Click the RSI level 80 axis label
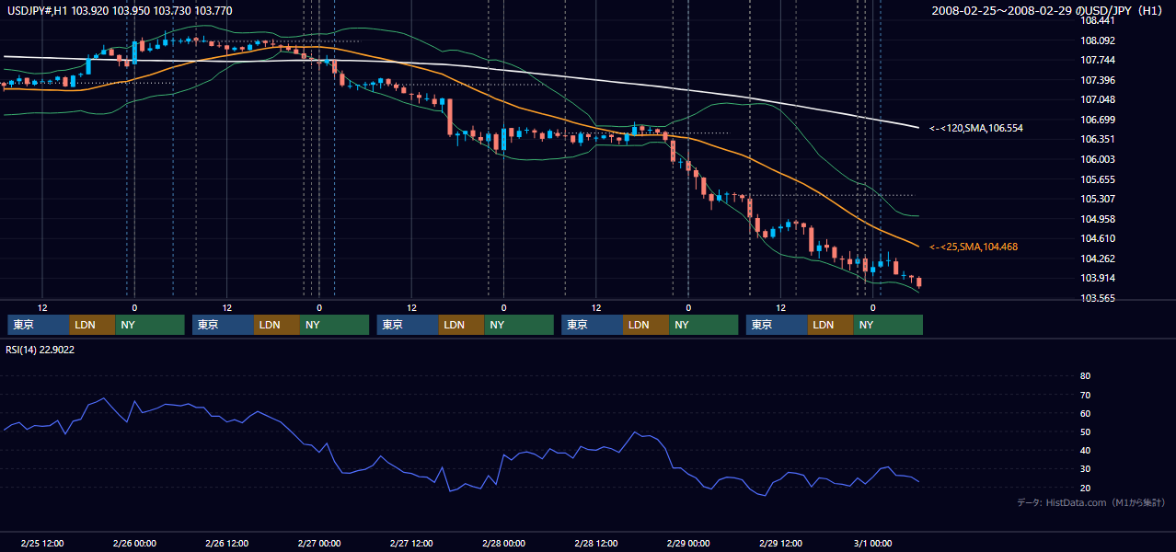This screenshot has height=552, width=1176. (x=1085, y=376)
